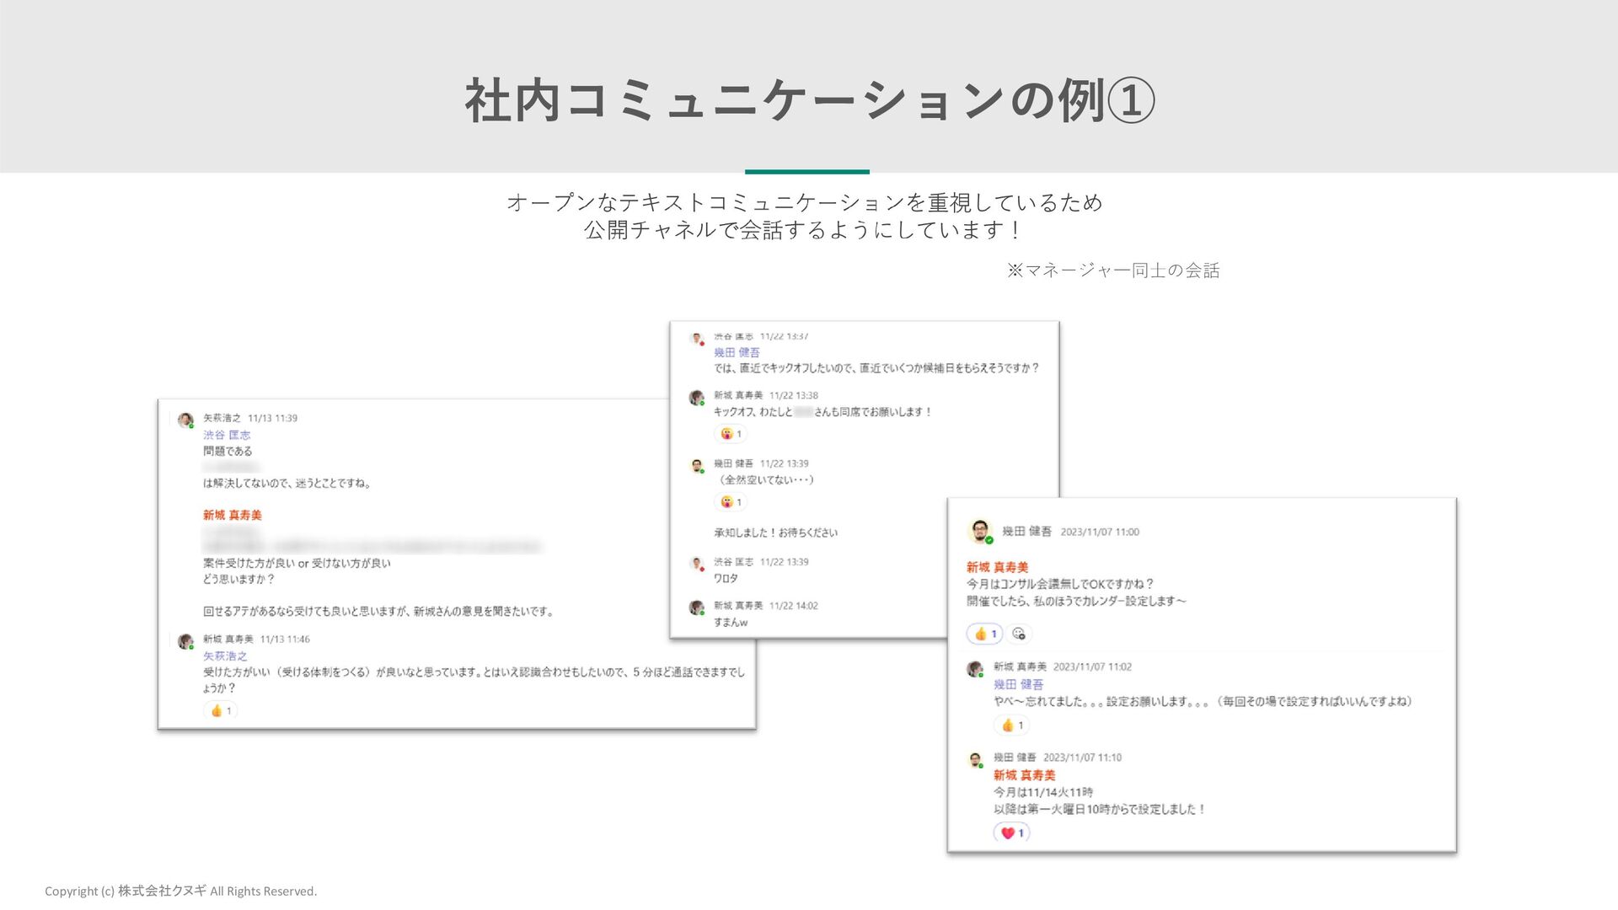The width and height of the screenshot is (1618, 910).
Task: Open the blue 渋谷 匡志 mention link
Action: click(227, 435)
